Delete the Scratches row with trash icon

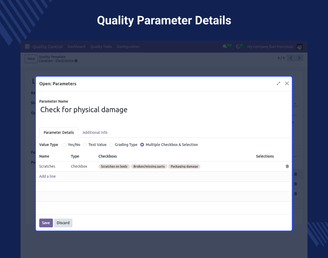pyautogui.click(x=287, y=166)
